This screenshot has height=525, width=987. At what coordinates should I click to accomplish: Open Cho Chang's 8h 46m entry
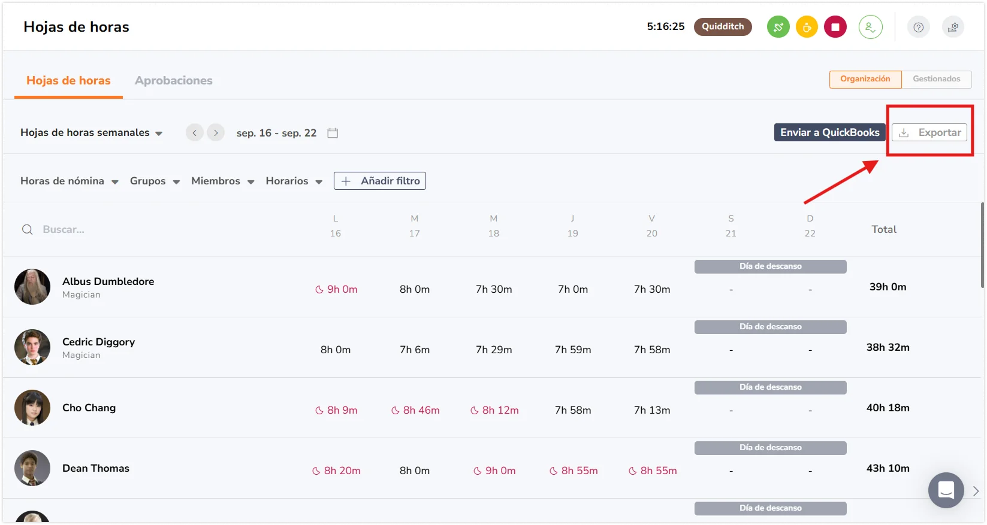(415, 410)
